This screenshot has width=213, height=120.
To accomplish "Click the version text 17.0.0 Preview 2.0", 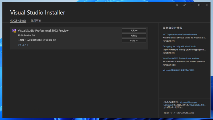I will 26,35.
